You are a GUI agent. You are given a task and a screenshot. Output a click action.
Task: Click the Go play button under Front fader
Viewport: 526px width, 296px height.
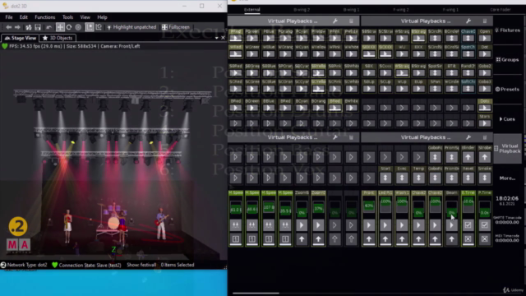point(369,225)
